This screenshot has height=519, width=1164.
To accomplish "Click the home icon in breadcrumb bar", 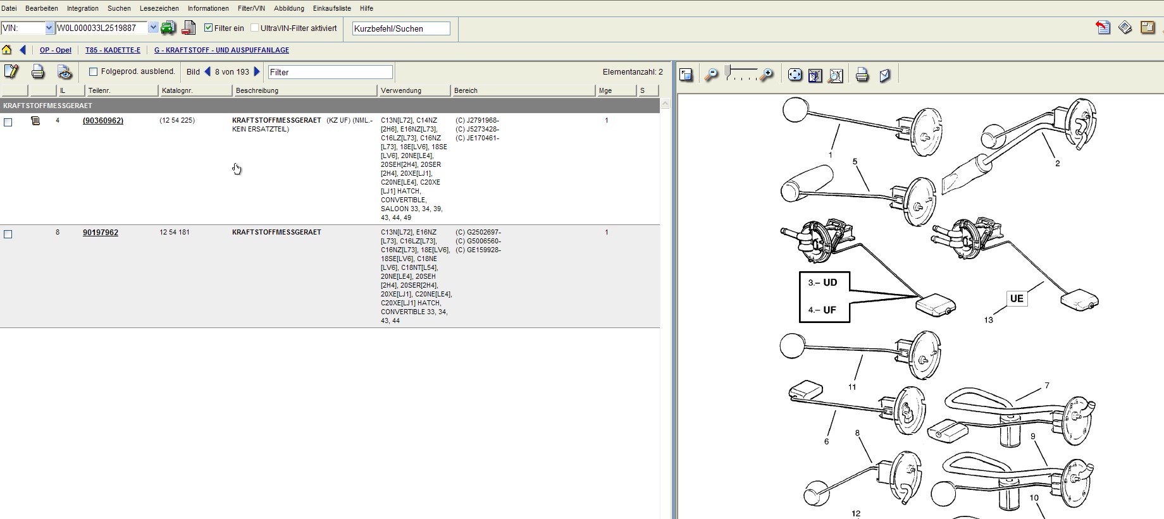I will (7, 50).
